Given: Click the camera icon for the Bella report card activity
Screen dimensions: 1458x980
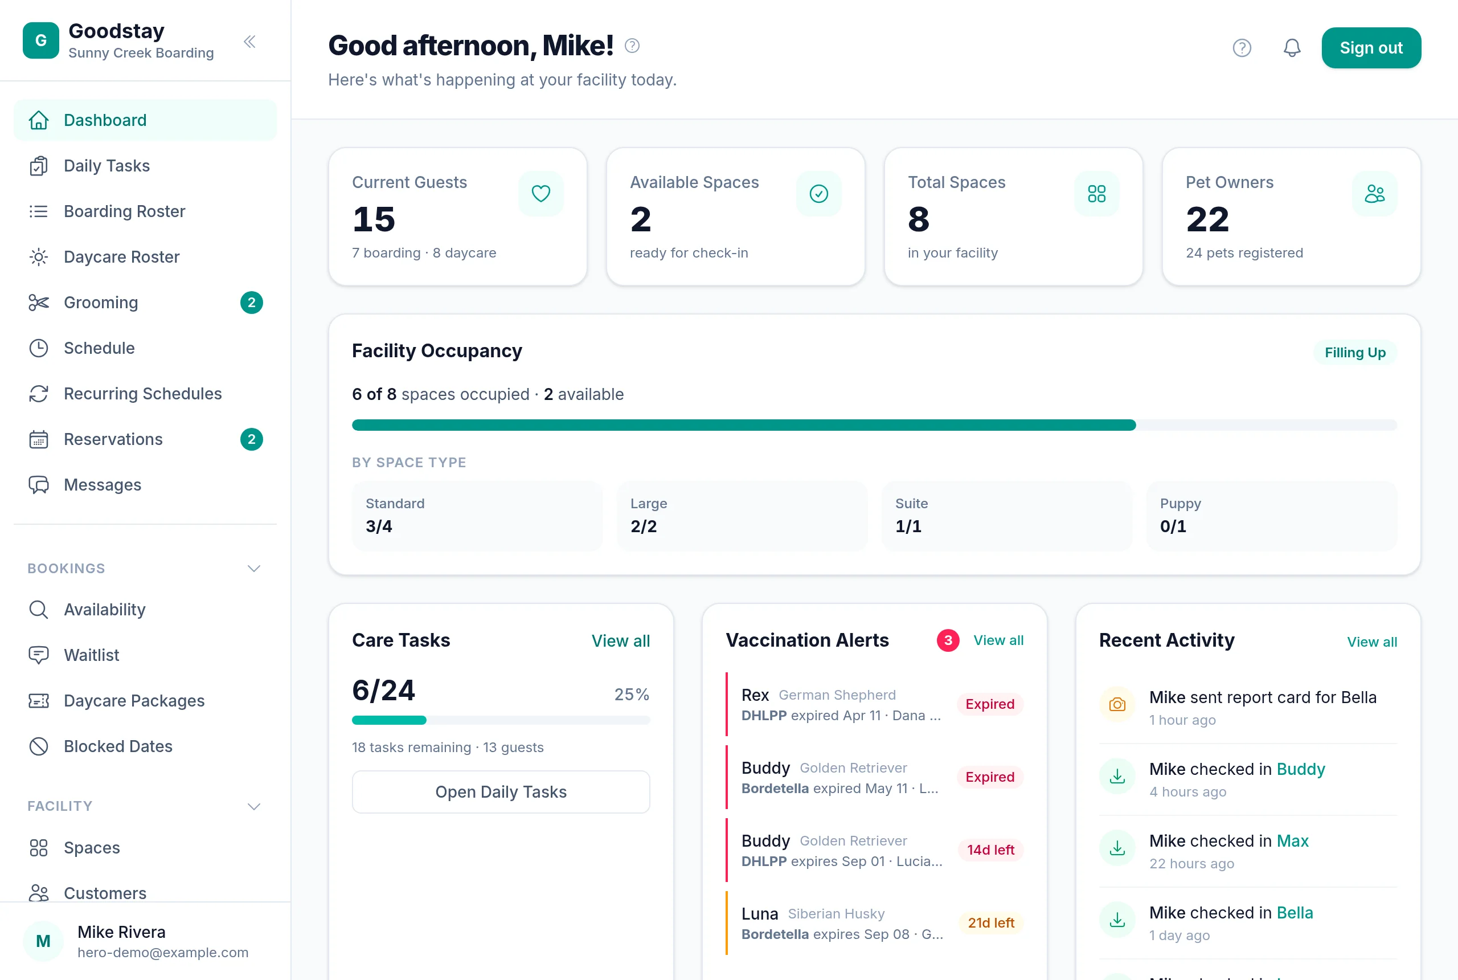Looking at the screenshot, I should (1117, 704).
